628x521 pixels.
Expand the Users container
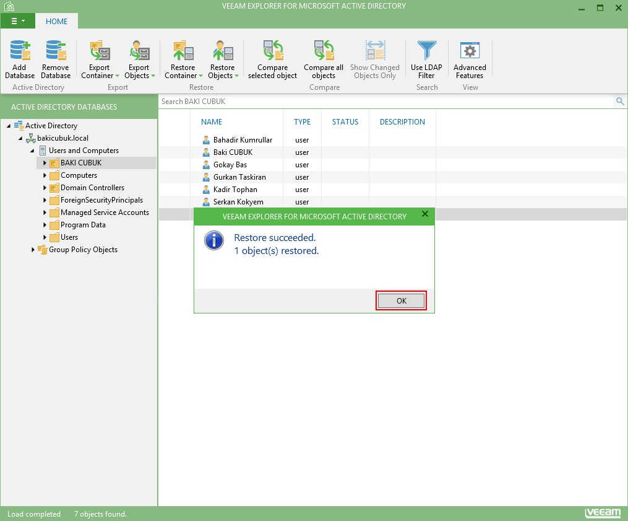click(x=45, y=237)
